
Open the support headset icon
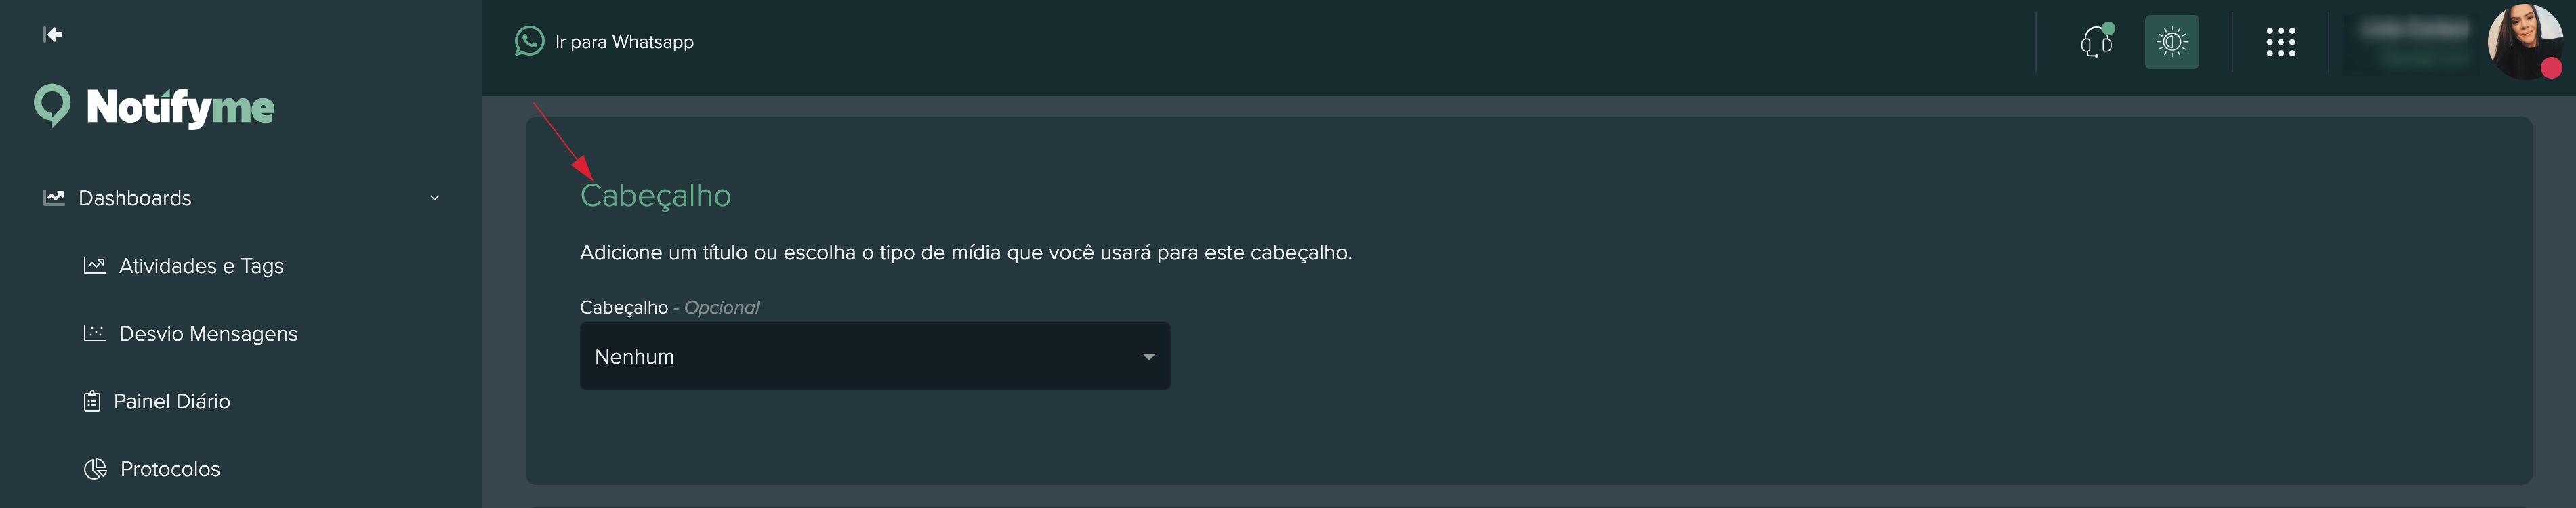(2096, 42)
